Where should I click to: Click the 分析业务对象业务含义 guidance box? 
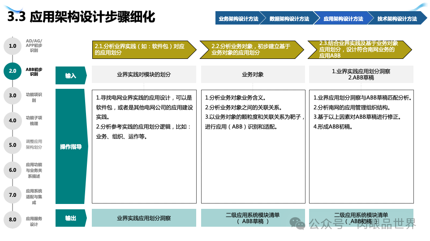tap(253, 146)
